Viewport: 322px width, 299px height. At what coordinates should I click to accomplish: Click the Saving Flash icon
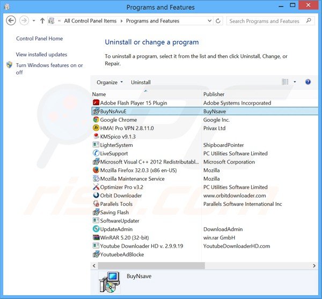pos(96,212)
